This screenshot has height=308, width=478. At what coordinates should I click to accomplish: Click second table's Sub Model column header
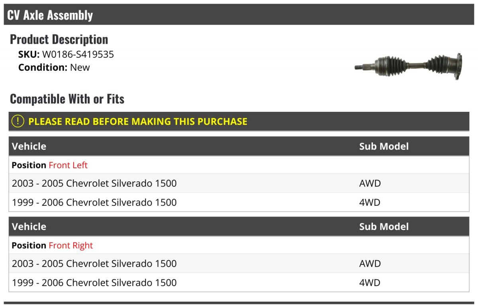click(384, 226)
